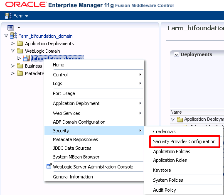The image size is (224, 195).
Task: Collapse the WebLogic Domain folder
Action: (x=12, y=51)
